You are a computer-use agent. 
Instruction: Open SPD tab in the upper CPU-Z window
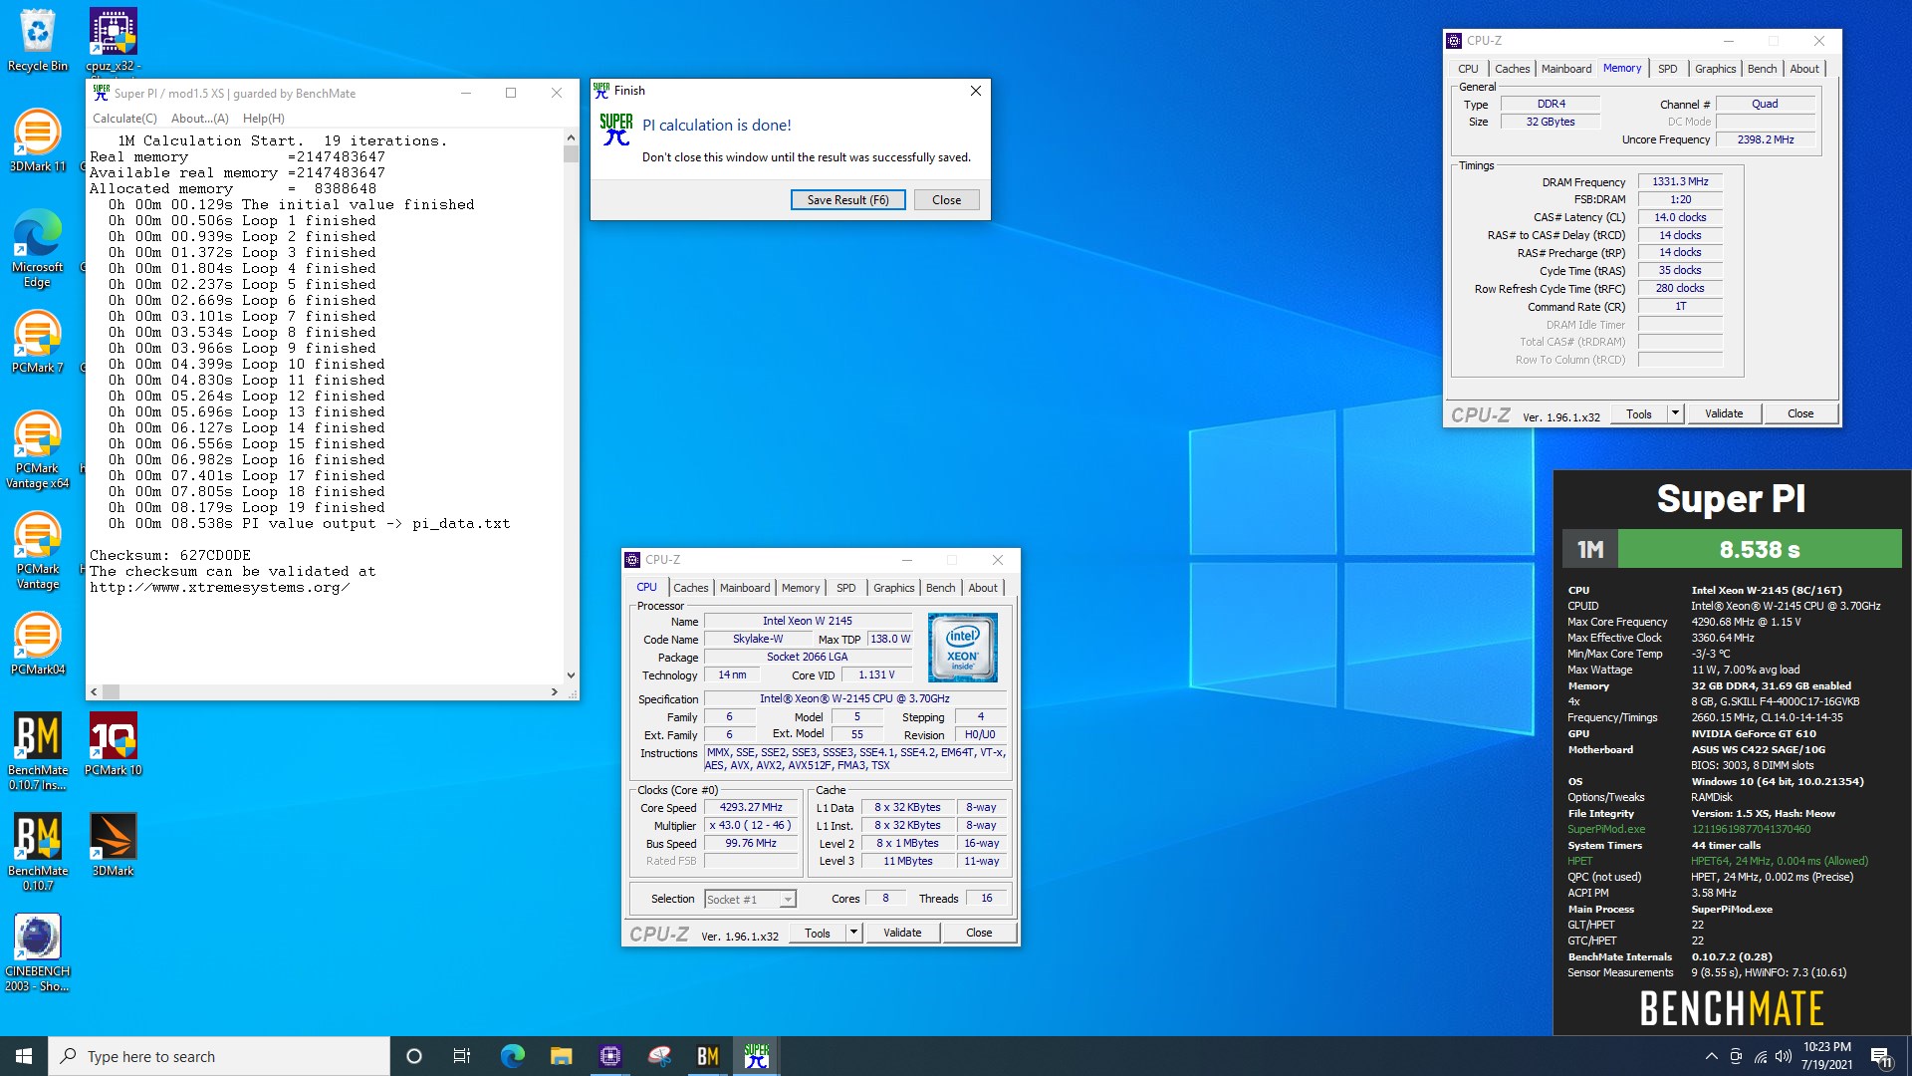pos(1667,69)
